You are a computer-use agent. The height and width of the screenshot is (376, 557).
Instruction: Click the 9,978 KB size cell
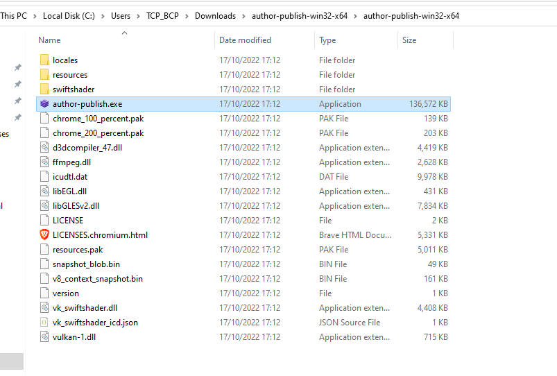(432, 177)
